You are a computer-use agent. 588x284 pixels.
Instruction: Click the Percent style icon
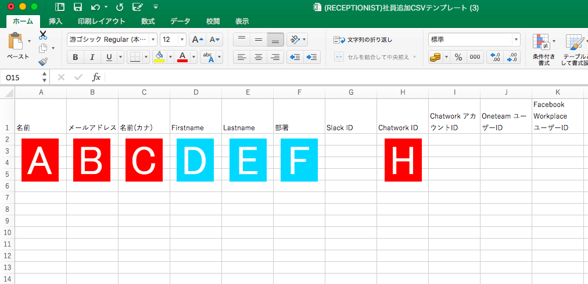(x=458, y=57)
